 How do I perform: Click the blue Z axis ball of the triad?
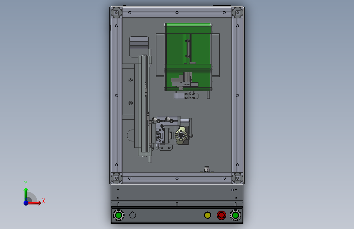26,203
